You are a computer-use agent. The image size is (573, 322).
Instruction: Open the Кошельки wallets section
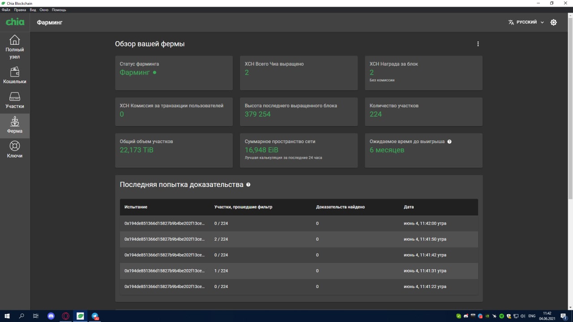pyautogui.click(x=15, y=76)
